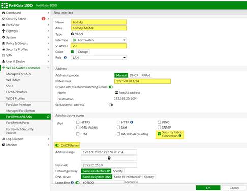The height and width of the screenshot is (191, 247).
Task: Click the WiFi & Switch Controller wifi icon
Action: [x=3, y=68]
